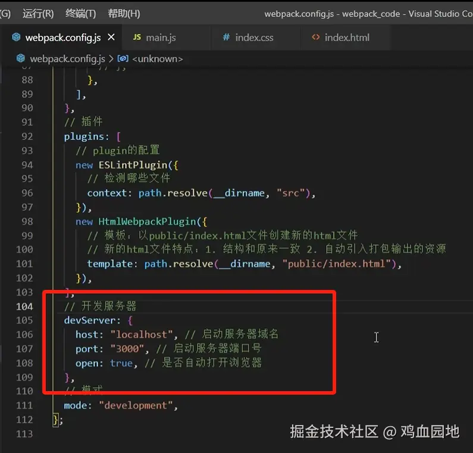The height and width of the screenshot is (453, 473).
Task: Click the "localhost" string value
Action: 142,335
